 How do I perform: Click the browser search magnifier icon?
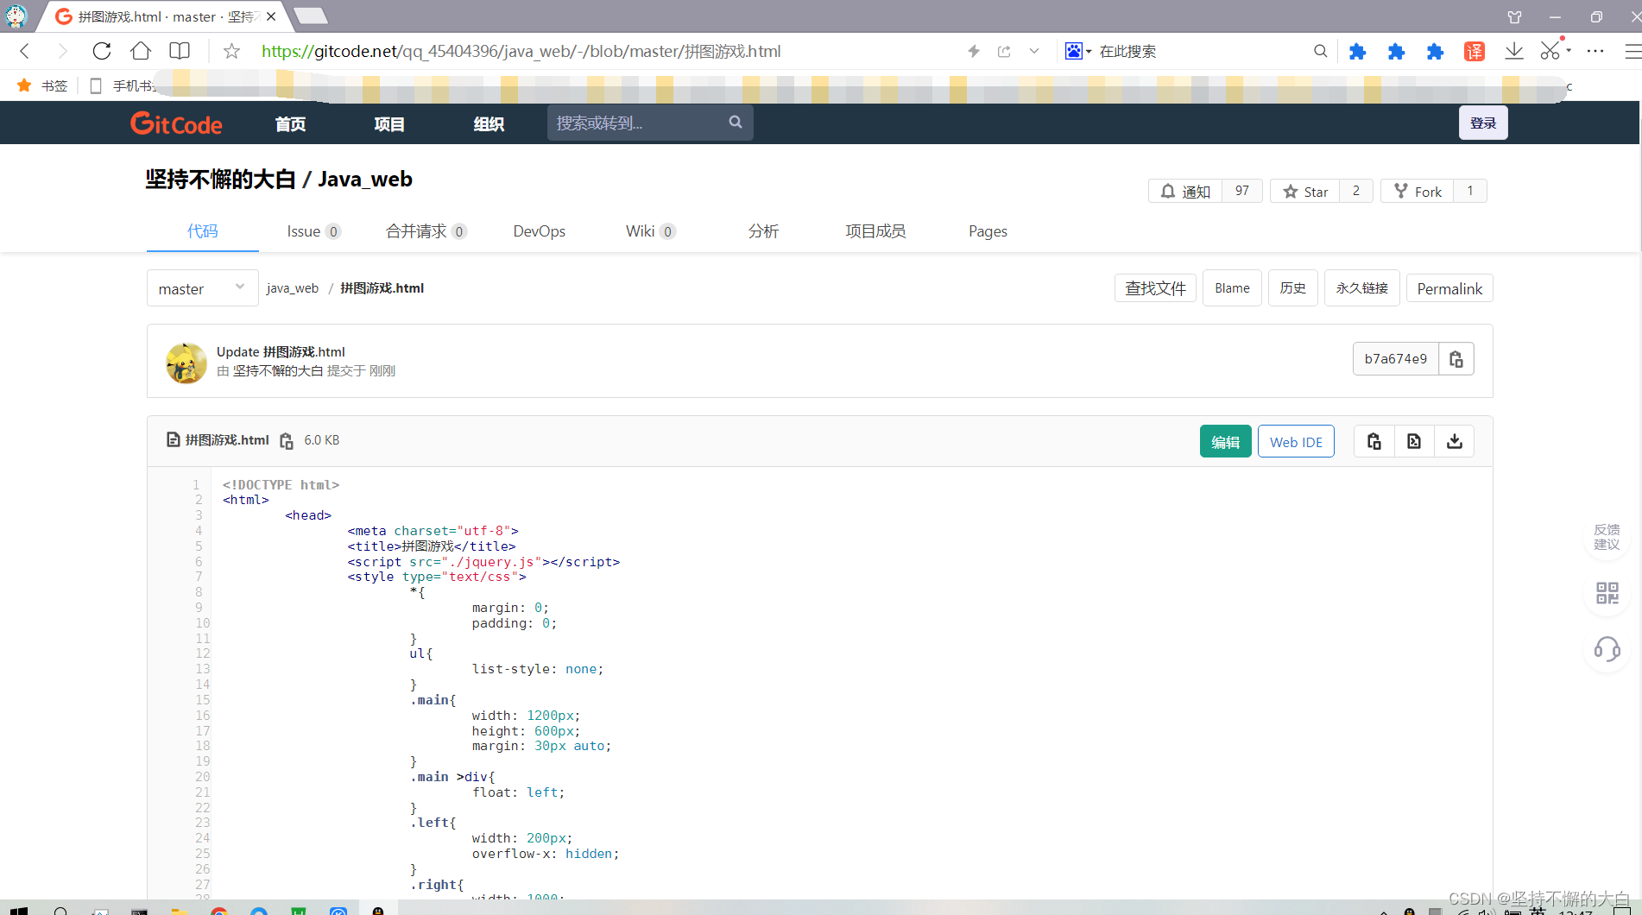[1321, 51]
